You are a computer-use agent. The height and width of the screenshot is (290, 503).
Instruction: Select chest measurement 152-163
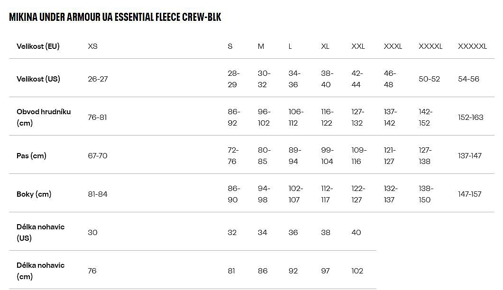tap(471, 118)
